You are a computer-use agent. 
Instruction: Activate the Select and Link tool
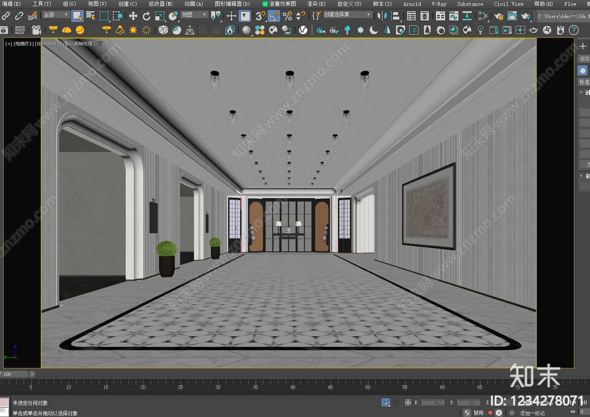click(x=6, y=16)
